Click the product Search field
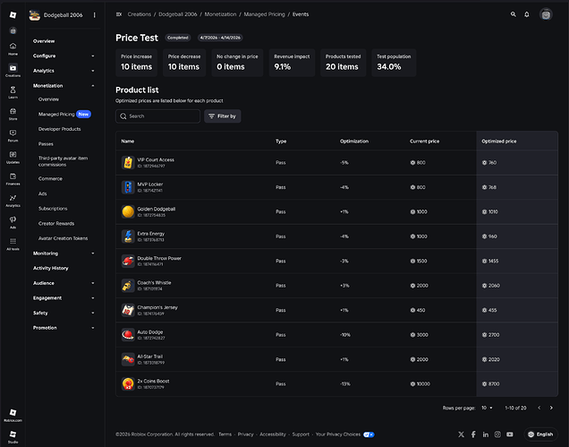 (x=157, y=116)
